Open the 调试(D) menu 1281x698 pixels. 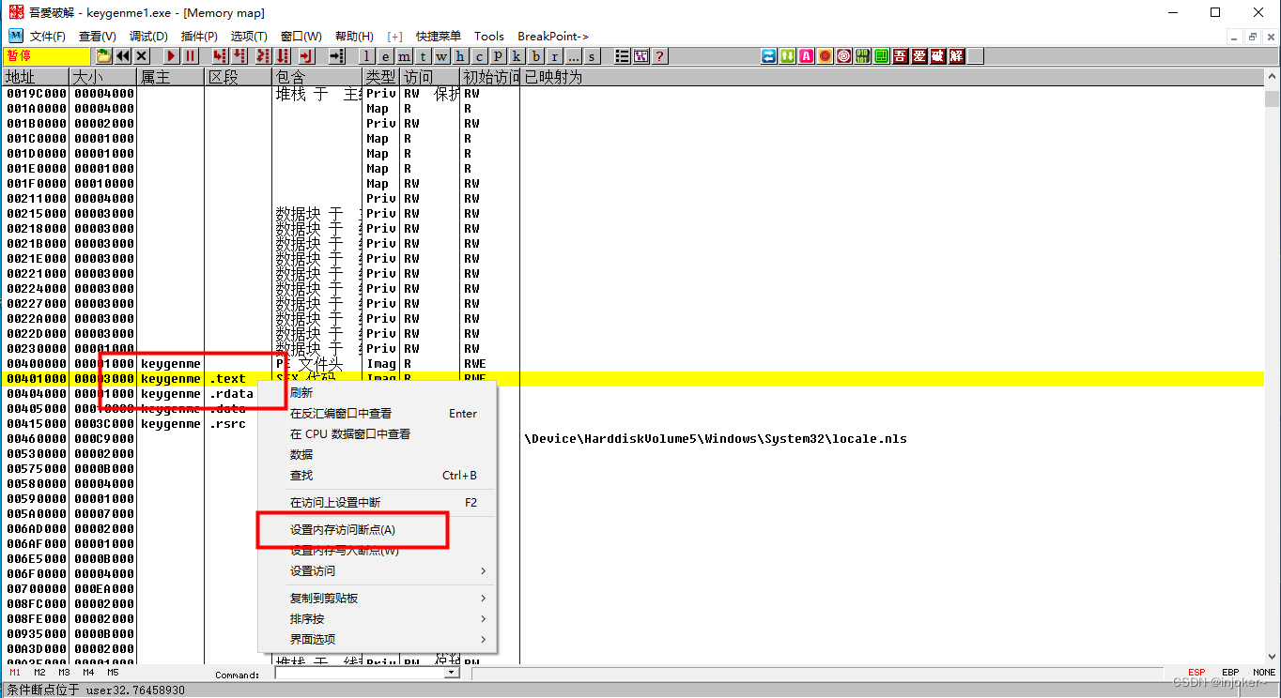click(148, 37)
